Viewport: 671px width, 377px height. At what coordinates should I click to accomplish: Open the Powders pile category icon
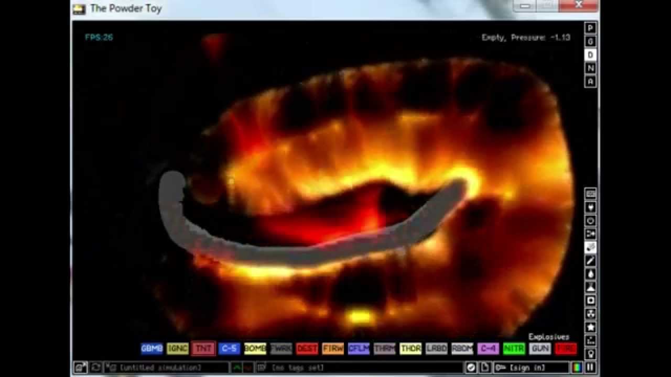pos(591,287)
